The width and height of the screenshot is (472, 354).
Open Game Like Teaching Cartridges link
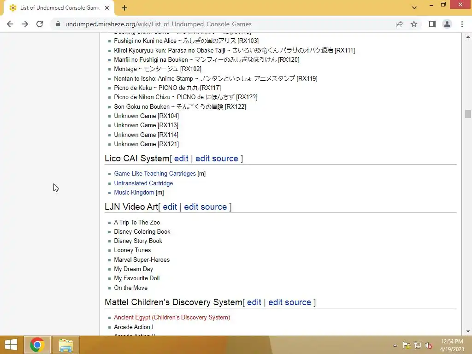click(x=155, y=174)
